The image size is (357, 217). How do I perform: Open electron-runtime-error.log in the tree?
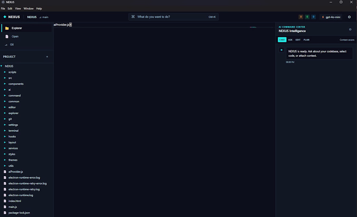click(x=24, y=178)
